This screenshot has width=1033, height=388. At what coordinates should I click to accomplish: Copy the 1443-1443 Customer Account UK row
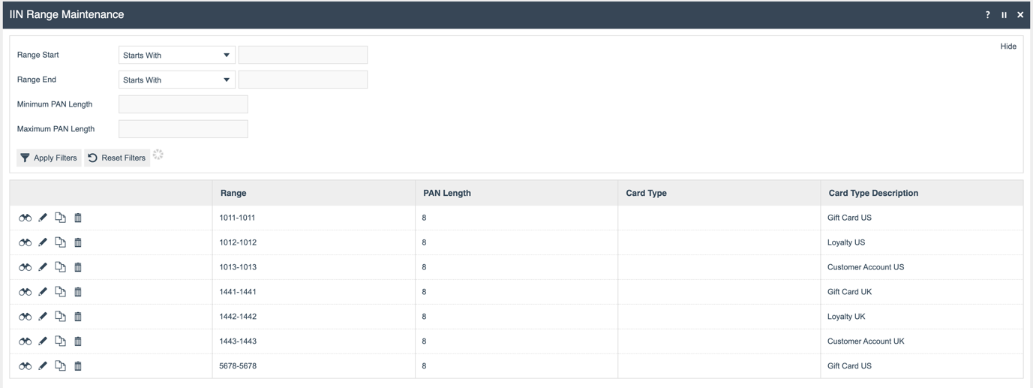pos(60,341)
